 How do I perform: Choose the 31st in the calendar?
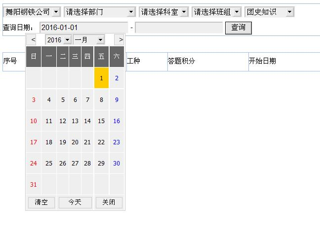point(34,185)
